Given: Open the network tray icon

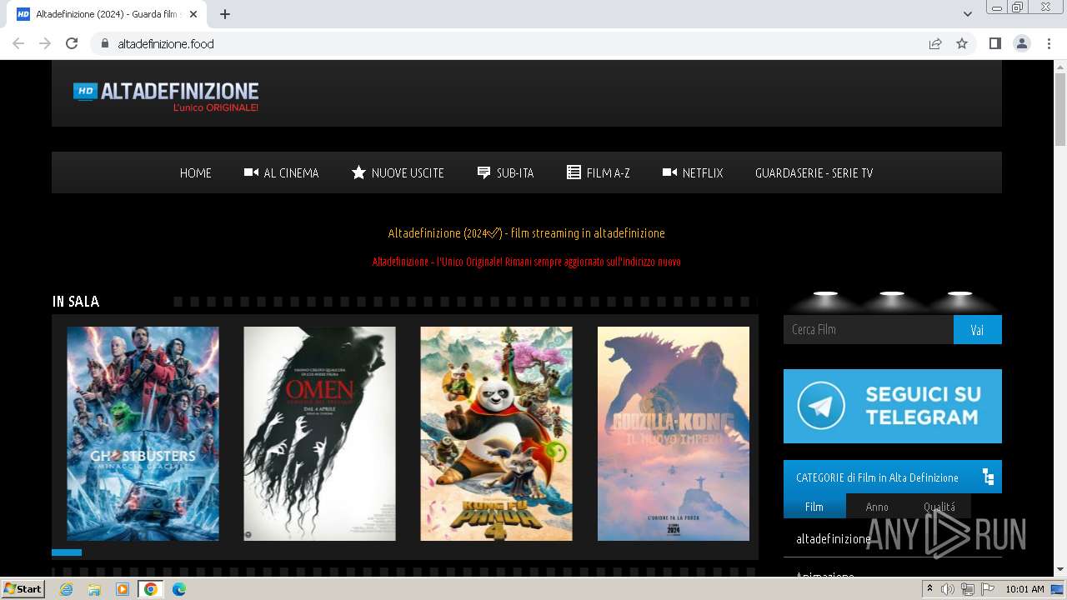Looking at the screenshot, I should [968, 589].
